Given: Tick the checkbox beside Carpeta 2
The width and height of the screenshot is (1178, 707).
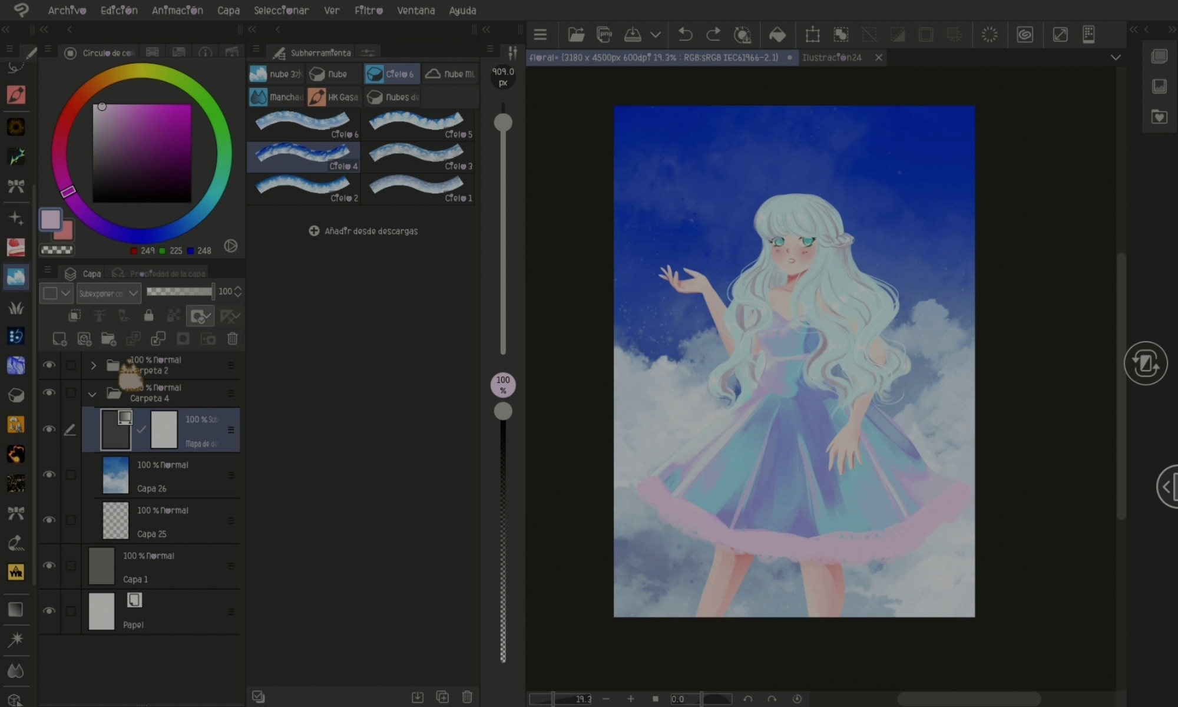Looking at the screenshot, I should click(71, 365).
